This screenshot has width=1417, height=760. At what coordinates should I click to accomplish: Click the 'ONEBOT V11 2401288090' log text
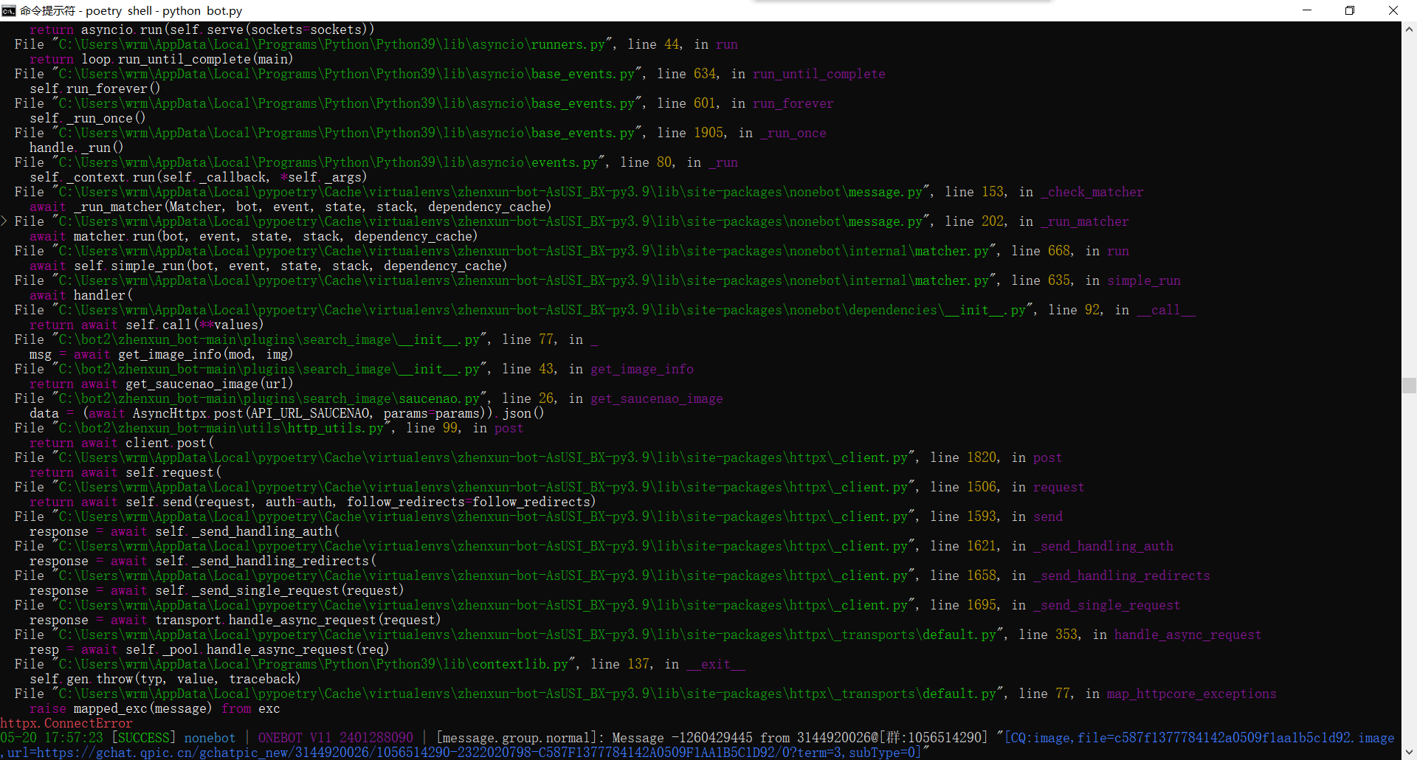[336, 738]
